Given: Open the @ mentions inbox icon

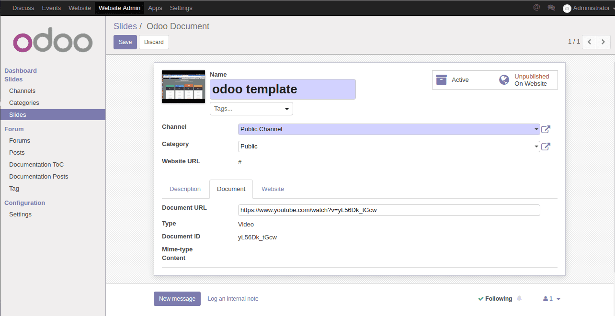Looking at the screenshot, I should [536, 8].
